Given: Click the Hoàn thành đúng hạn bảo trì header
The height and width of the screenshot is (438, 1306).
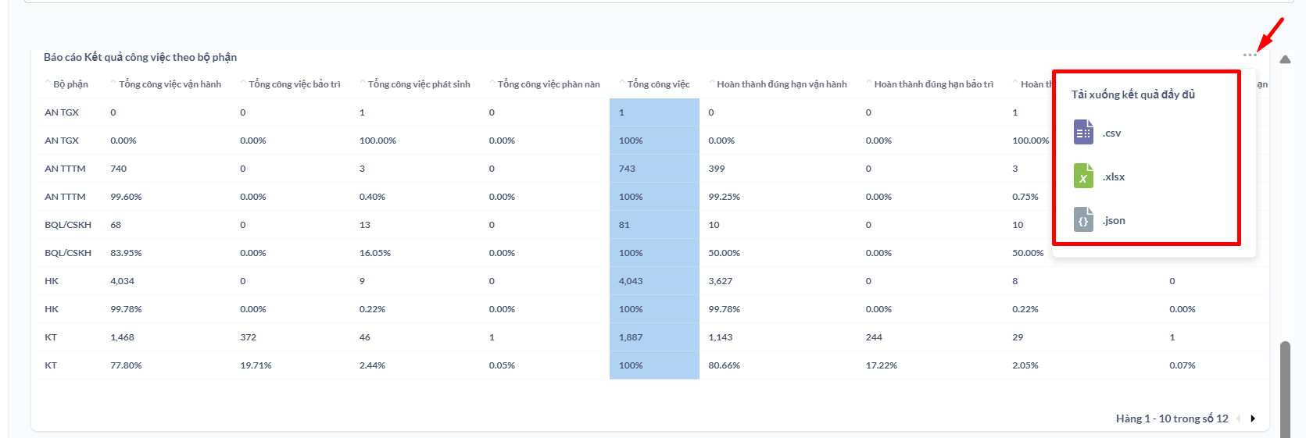Looking at the screenshot, I should point(933,84).
